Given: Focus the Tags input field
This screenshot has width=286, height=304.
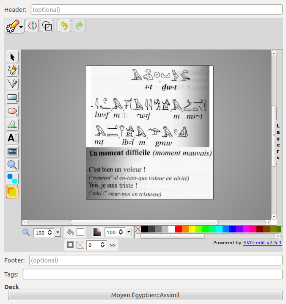Looking at the screenshot, I should [153, 274].
